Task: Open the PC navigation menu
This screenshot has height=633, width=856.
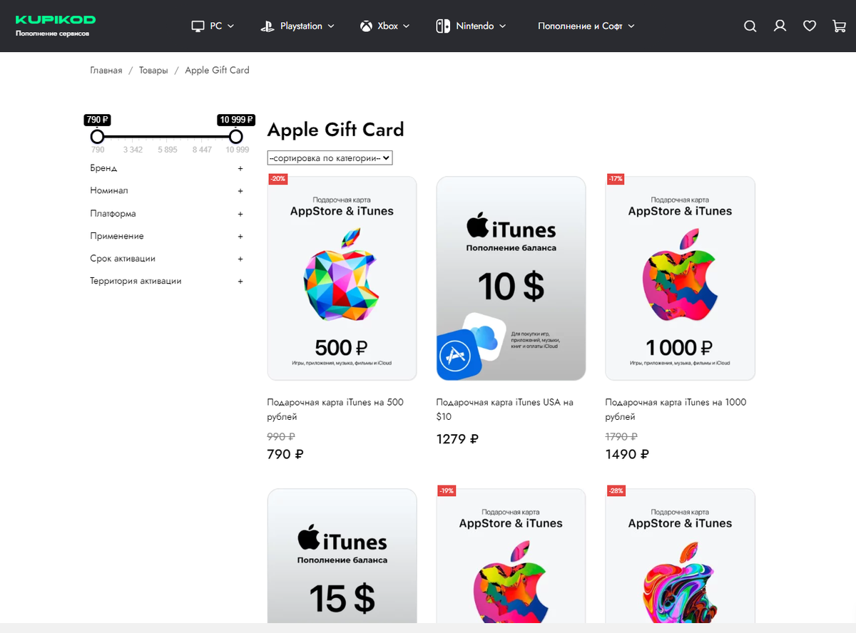Action: click(213, 26)
